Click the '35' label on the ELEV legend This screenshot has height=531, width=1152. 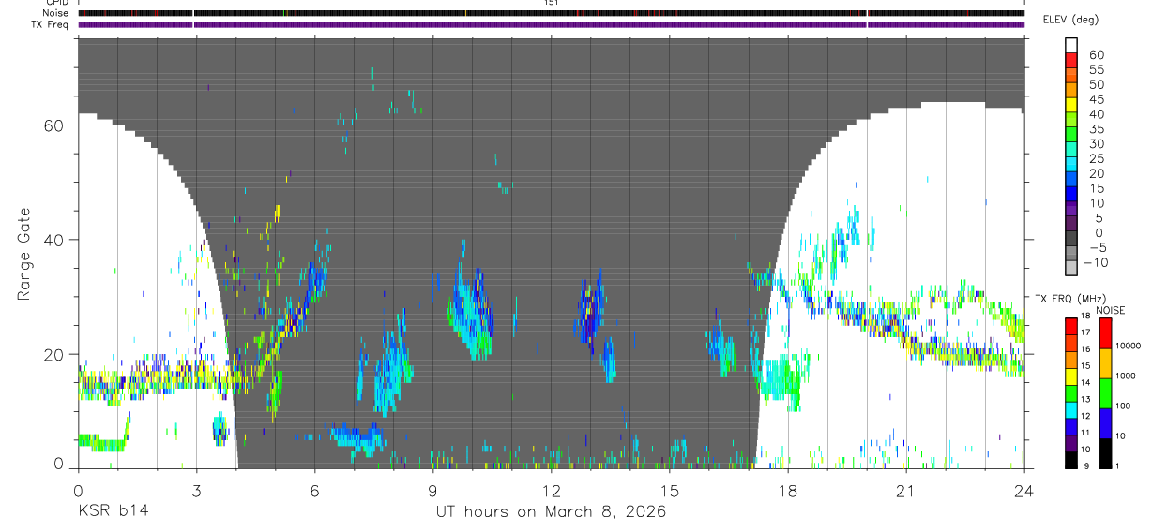click(1096, 129)
